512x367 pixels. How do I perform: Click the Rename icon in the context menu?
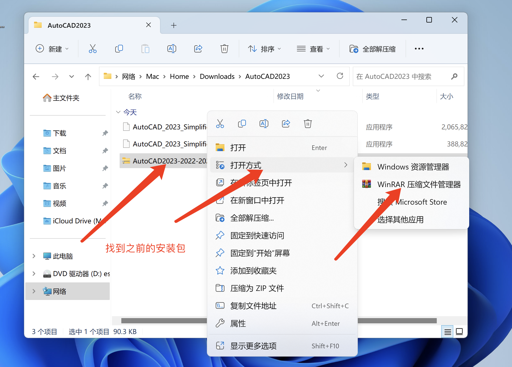(264, 124)
